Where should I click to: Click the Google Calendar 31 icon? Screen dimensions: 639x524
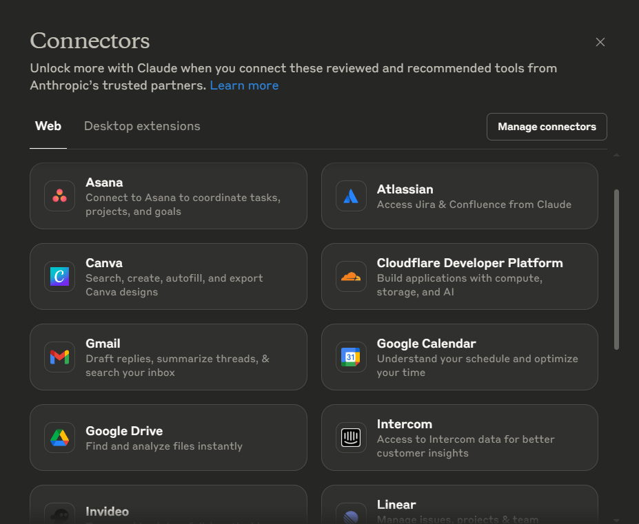[x=351, y=357]
